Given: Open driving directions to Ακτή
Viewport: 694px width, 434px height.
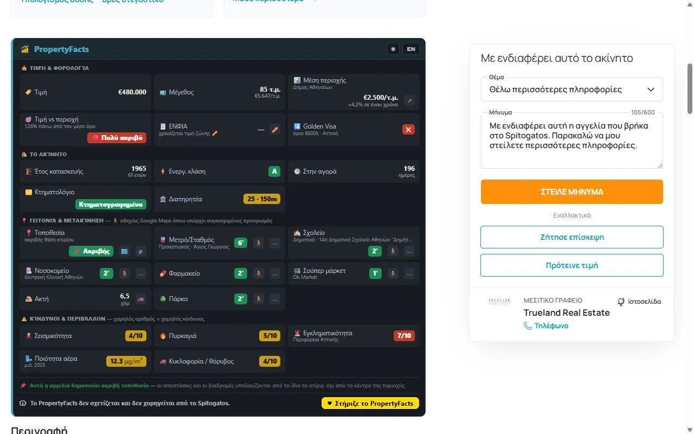Looking at the screenshot, I should point(140,299).
